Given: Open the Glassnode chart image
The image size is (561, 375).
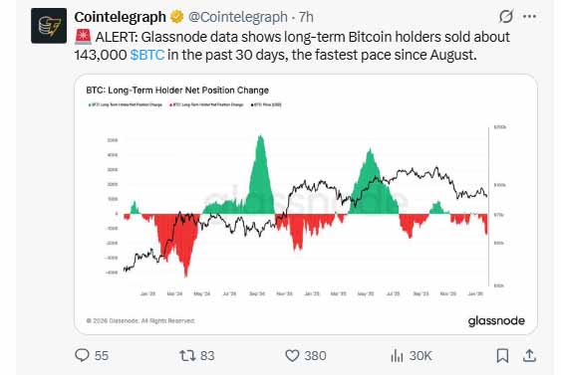Looking at the screenshot, I should pos(306,204).
